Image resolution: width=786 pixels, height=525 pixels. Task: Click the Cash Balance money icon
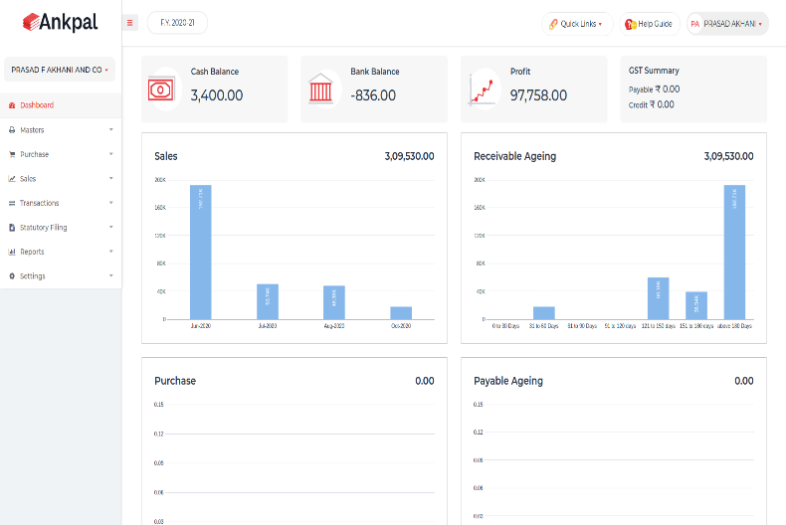point(161,89)
